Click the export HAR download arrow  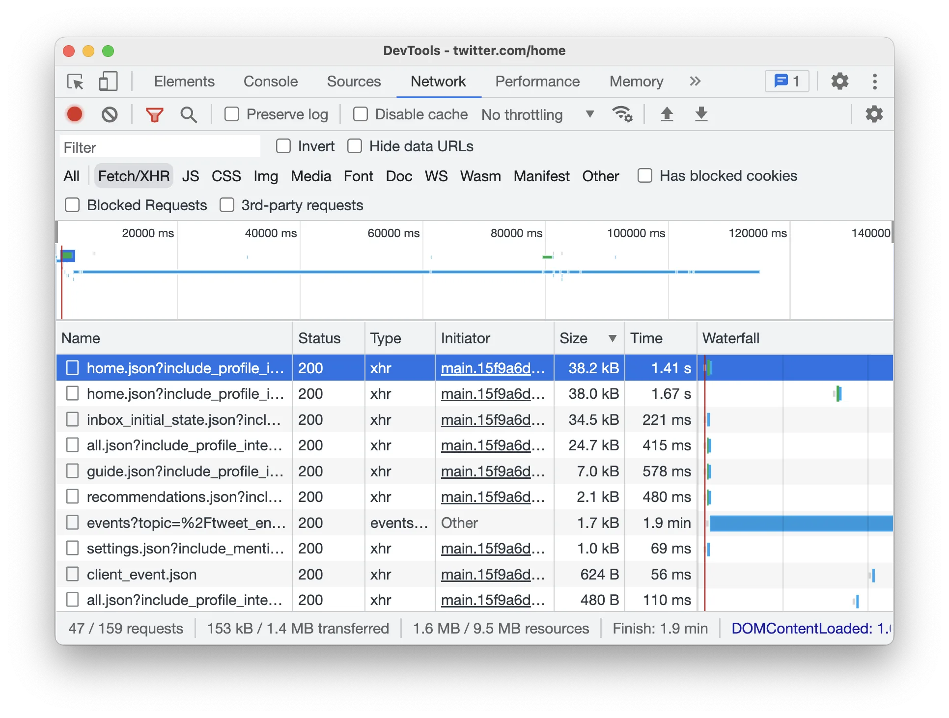[x=701, y=114]
